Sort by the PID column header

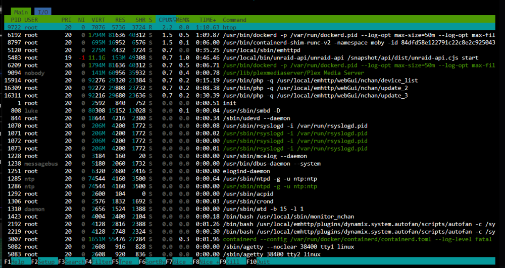click(x=16, y=20)
